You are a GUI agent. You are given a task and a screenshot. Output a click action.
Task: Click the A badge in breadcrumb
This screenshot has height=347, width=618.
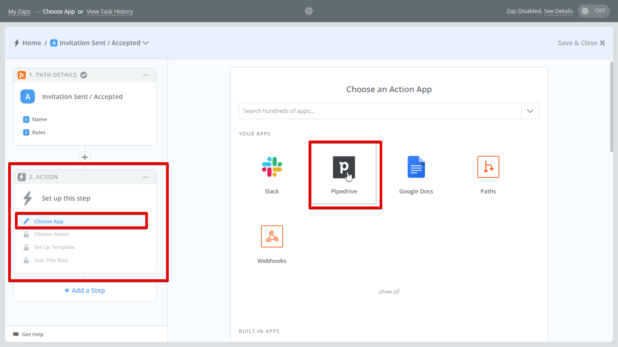click(x=54, y=43)
